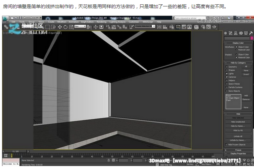Check the Particle Systems checkbox

[227, 87]
